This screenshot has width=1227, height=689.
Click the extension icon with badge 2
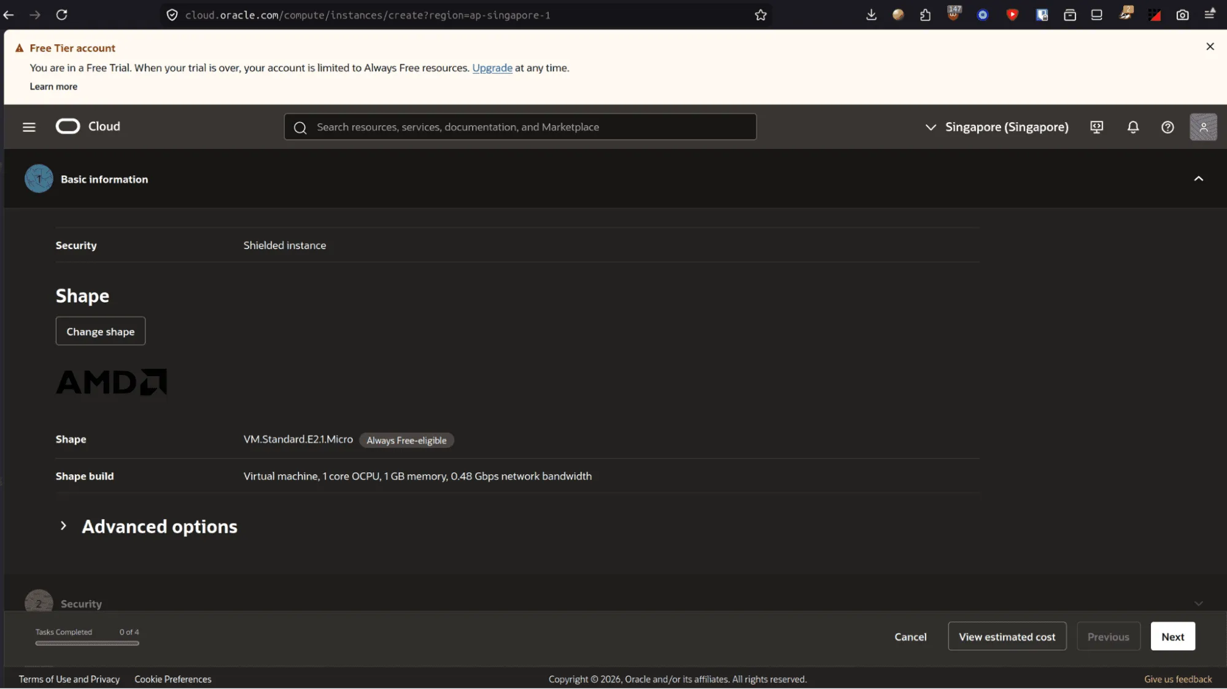tap(1126, 13)
